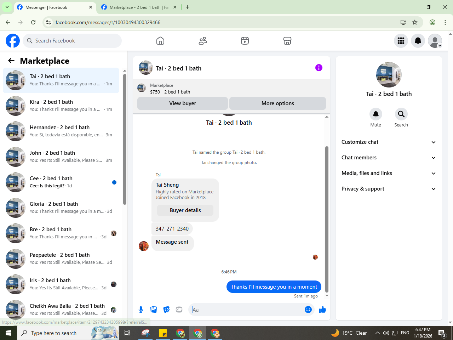This screenshot has width=453, height=340.
Task: Click the Windows taskbar search box
Action: point(68,333)
